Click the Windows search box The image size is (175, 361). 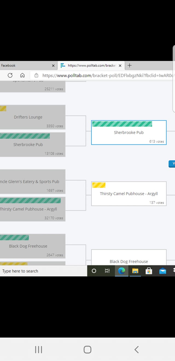(43, 271)
